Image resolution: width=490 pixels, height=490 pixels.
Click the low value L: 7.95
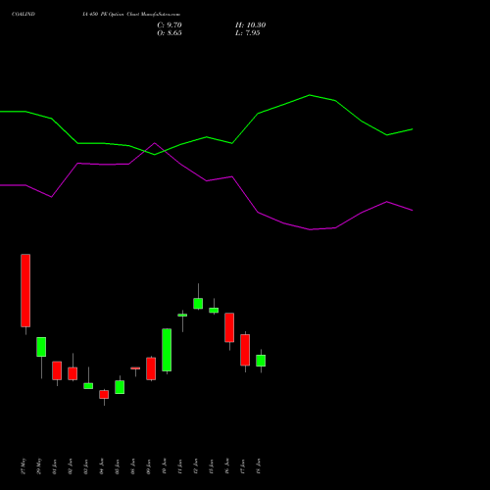(x=248, y=33)
